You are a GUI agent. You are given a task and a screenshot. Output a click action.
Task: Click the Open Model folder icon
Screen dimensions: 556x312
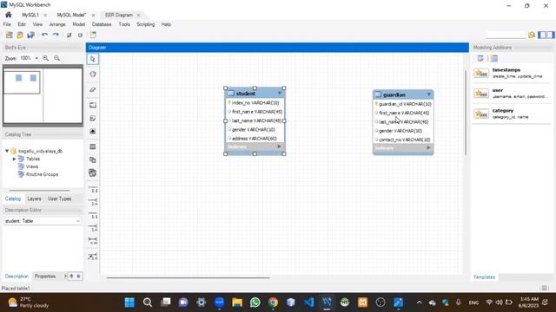click(20, 35)
